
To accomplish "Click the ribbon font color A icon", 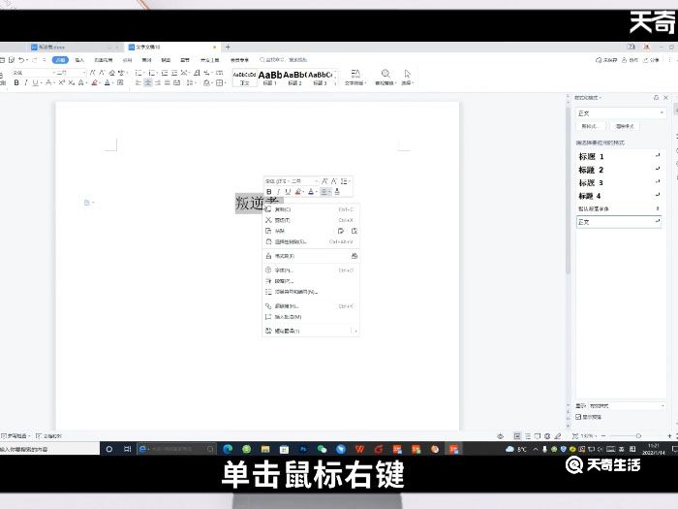I will click(108, 82).
